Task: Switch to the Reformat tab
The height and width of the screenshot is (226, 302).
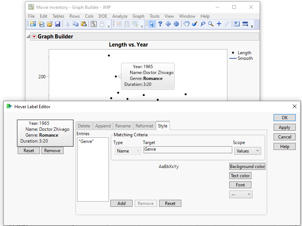Action: 144,126
